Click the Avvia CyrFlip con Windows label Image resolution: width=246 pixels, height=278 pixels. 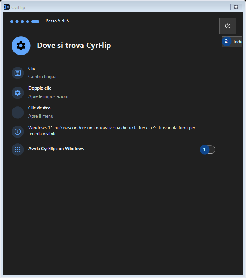(x=56, y=149)
